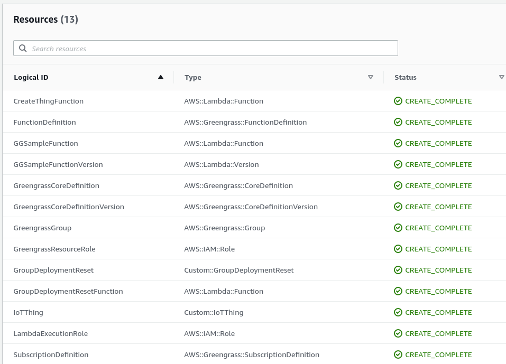The width and height of the screenshot is (506, 364).
Task: Click the Status column header label
Action: pos(406,77)
